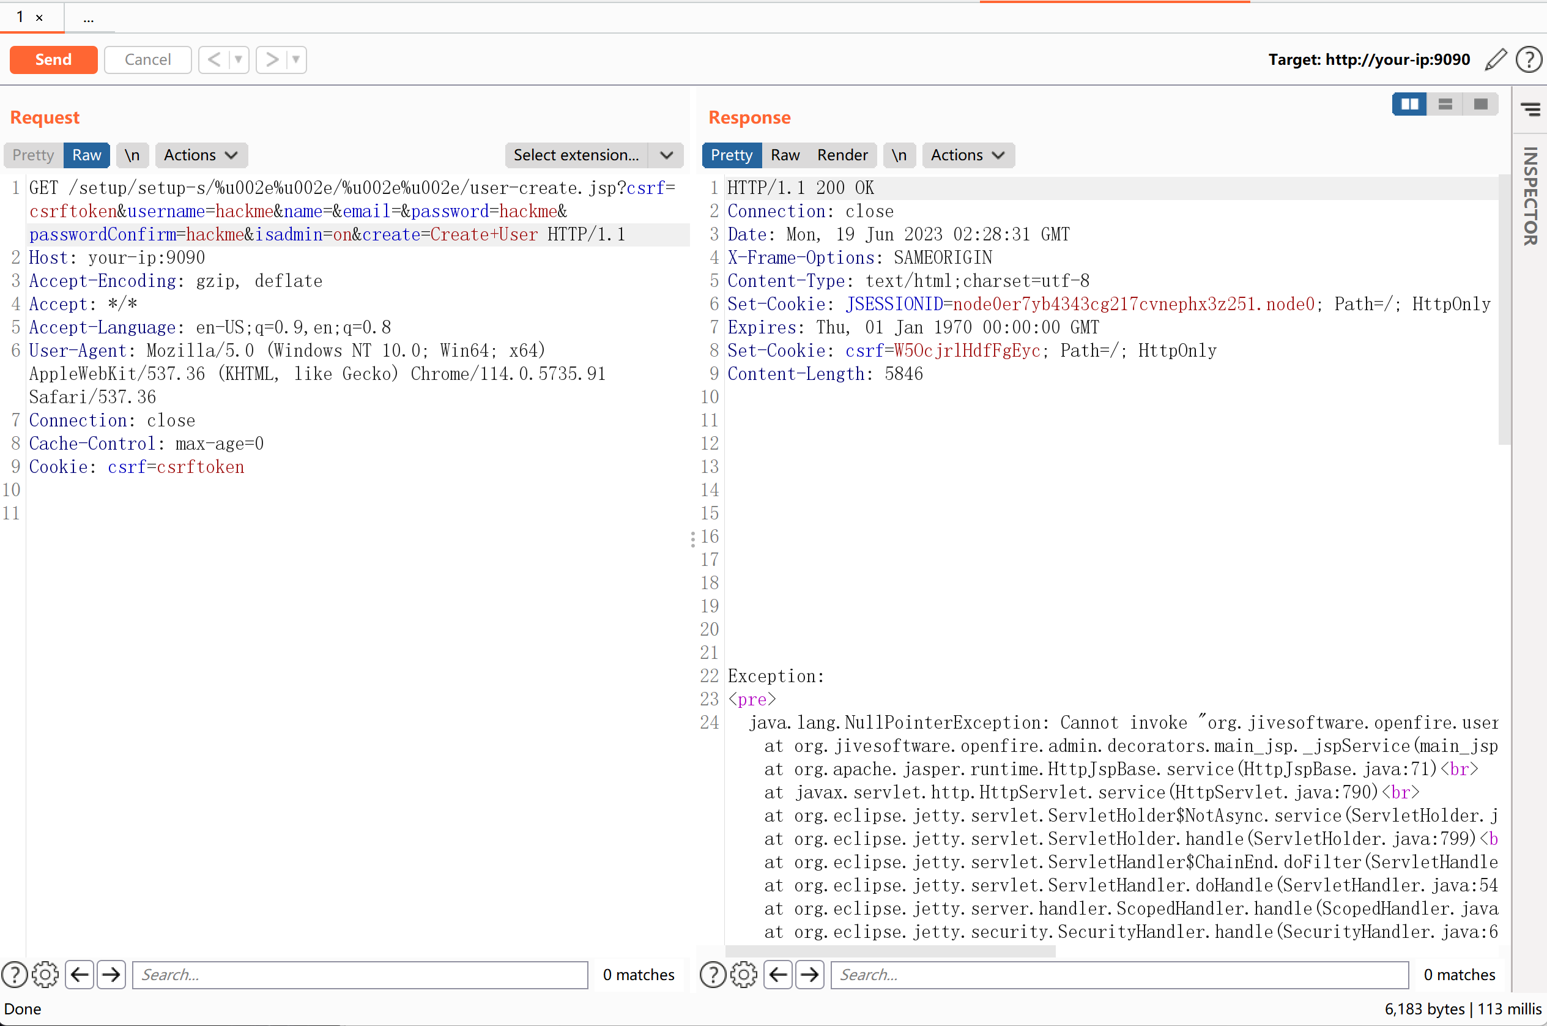Open the Inspector panel menu icon
Viewport: 1547px width, 1026px height.
pos(1530,109)
